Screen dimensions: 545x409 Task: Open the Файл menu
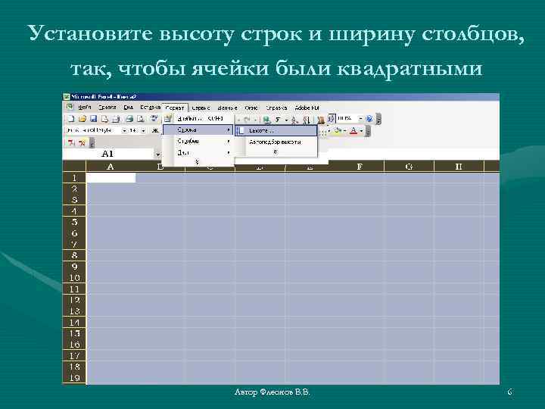coord(85,108)
